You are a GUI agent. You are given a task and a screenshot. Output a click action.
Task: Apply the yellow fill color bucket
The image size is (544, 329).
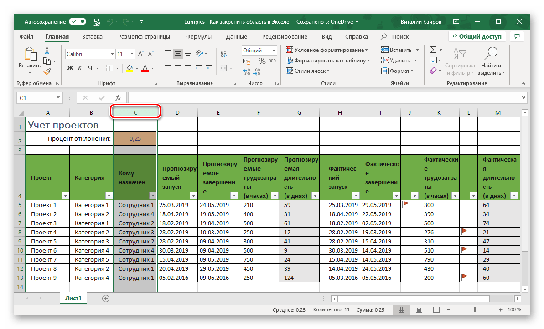(130, 68)
